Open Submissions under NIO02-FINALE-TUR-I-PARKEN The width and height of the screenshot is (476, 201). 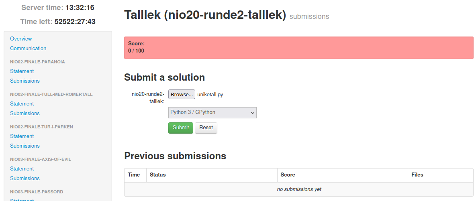25,146
